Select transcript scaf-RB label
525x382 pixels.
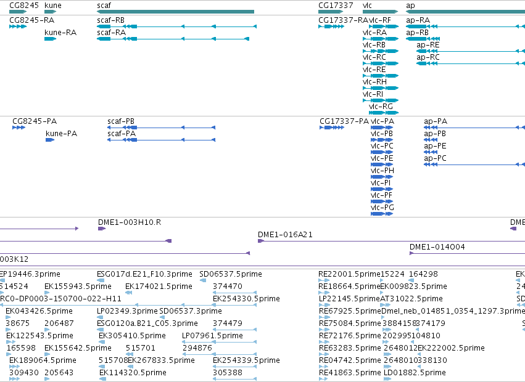[x=110, y=20]
